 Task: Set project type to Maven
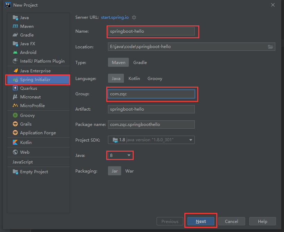[118, 62]
